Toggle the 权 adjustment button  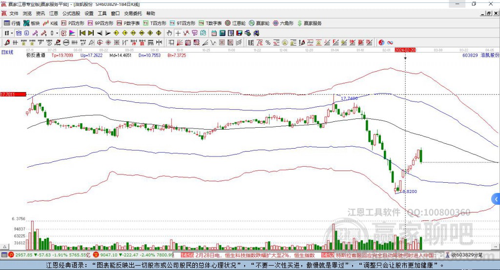(63, 33)
